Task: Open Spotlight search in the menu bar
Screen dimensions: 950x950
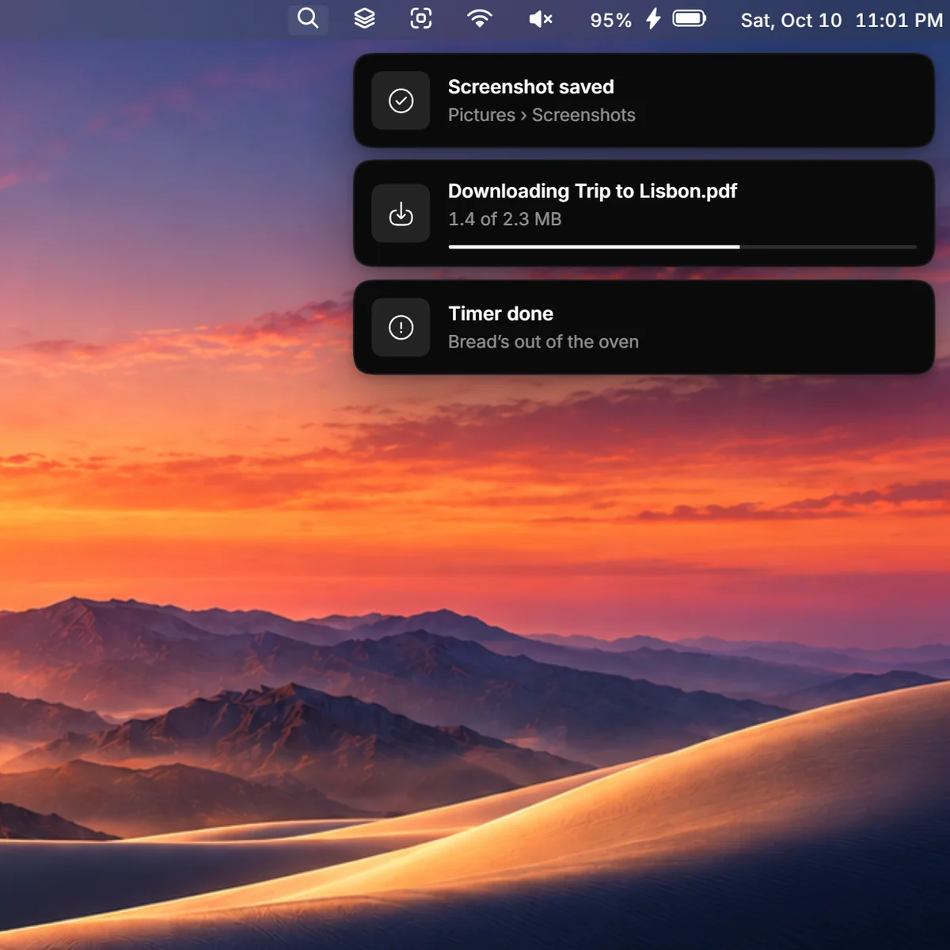Action: [x=308, y=18]
